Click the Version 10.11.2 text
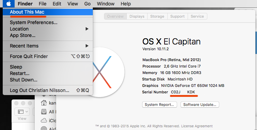This screenshot has width=257, height=130. pyautogui.click(x=156, y=49)
